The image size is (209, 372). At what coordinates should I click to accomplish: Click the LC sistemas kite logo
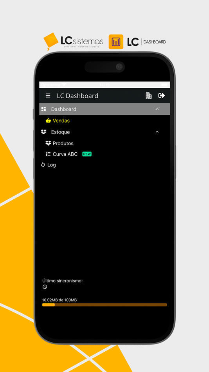(51, 42)
